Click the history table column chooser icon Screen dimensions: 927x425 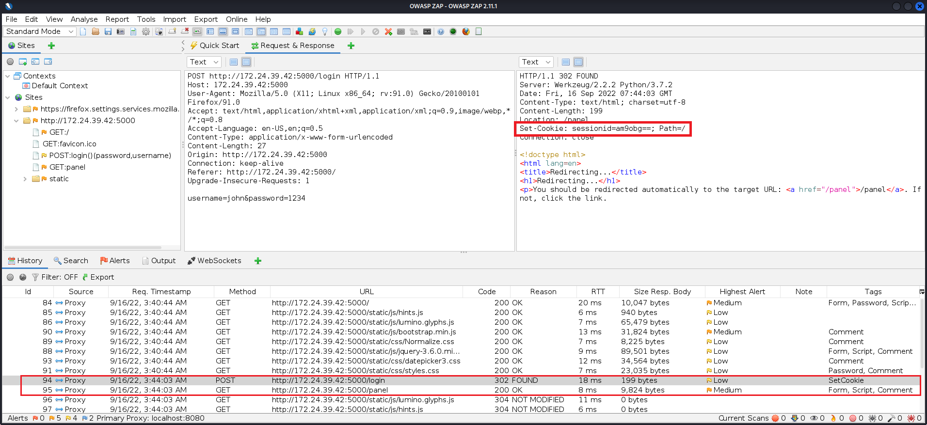tap(922, 292)
